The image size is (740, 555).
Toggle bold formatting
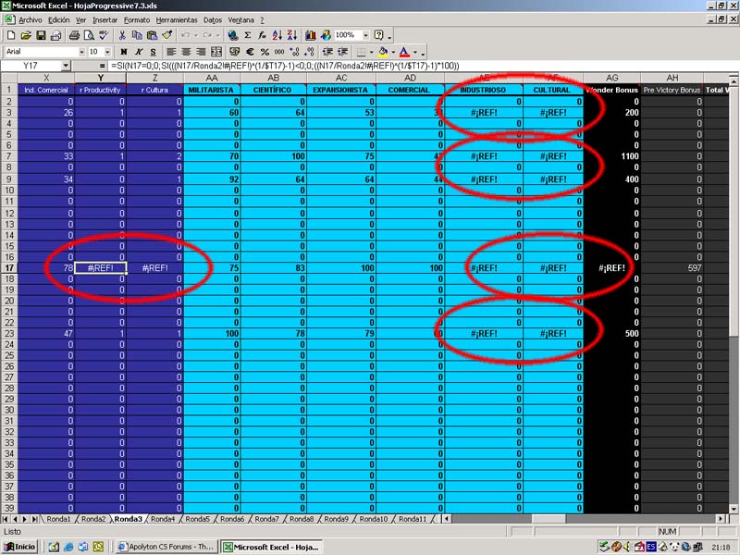click(125, 52)
